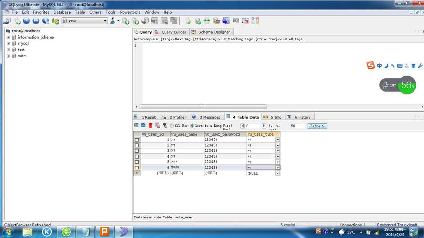424x238 pixels.
Task: Click the create table toolbar icon
Action: [x=155, y=21]
